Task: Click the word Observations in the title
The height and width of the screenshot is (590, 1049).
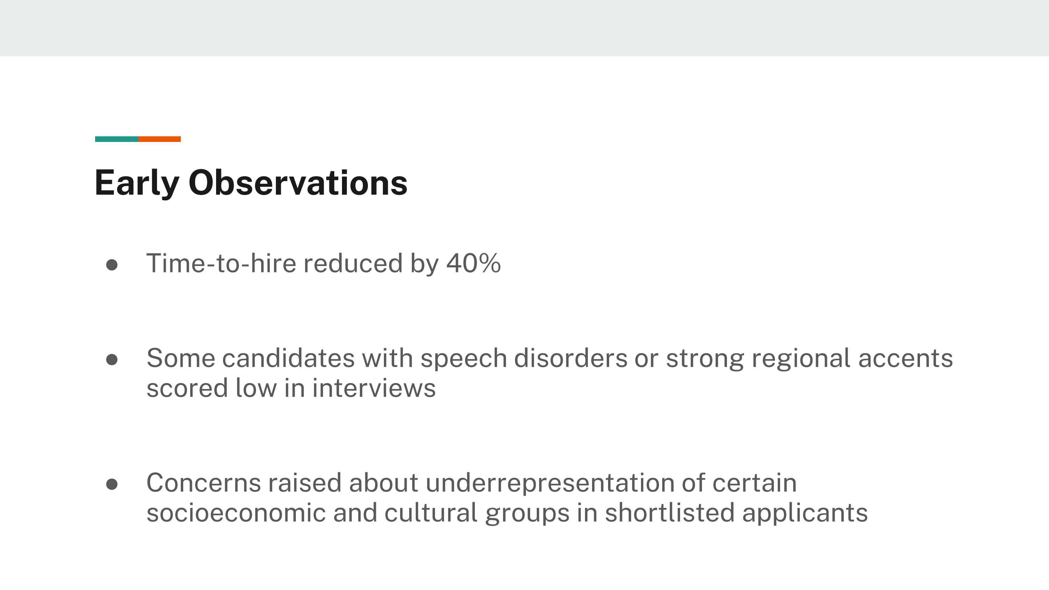Action: pos(298,182)
